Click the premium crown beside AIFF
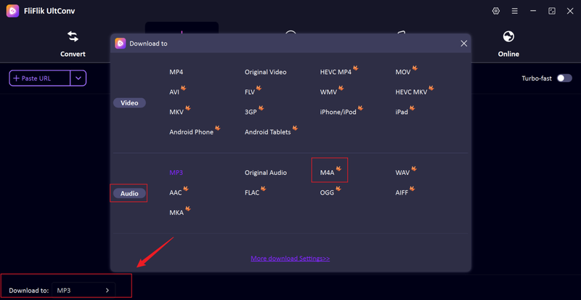 pos(412,189)
